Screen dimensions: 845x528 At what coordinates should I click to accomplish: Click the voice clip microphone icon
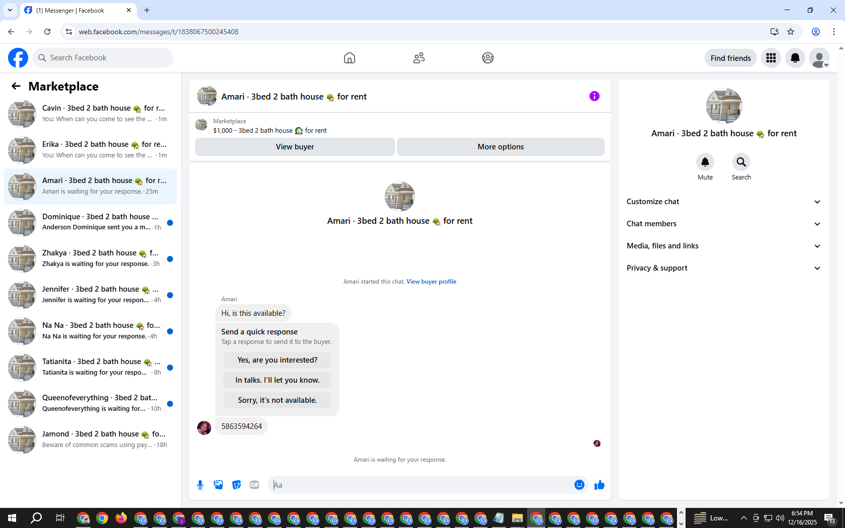click(200, 485)
